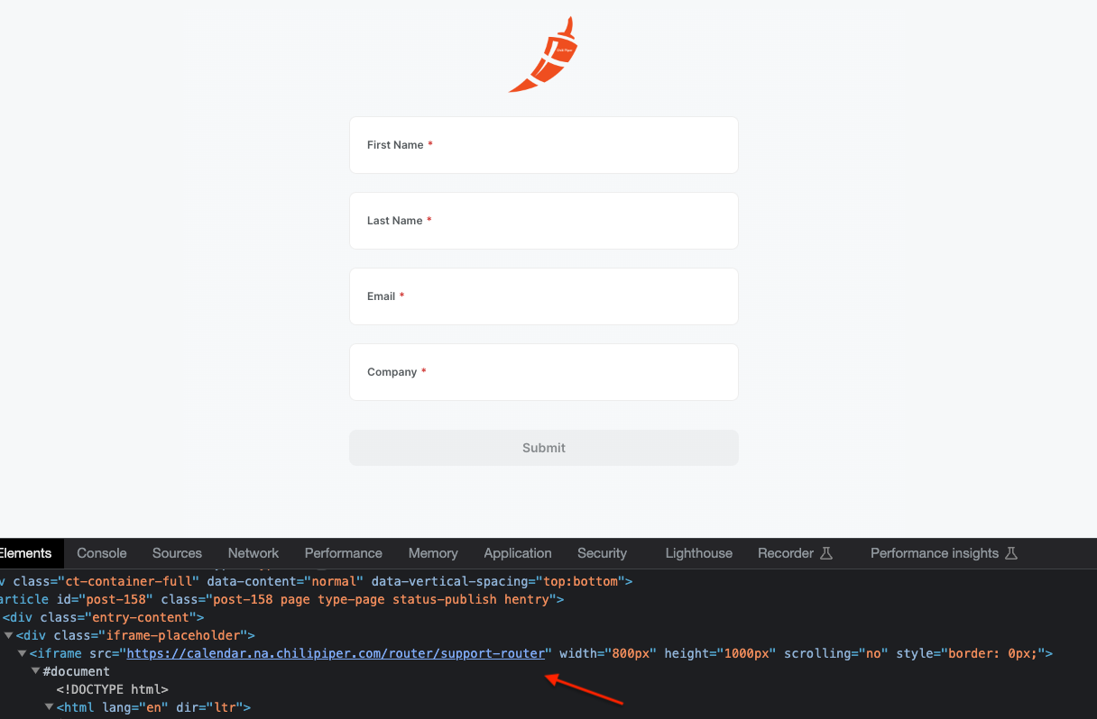Image resolution: width=1097 pixels, height=719 pixels.
Task: Open the Security tab
Action: [603, 553]
